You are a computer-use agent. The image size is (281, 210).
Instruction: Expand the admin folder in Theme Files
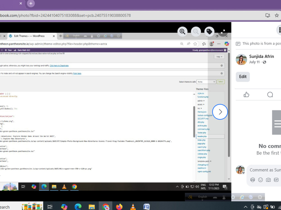point(201,101)
